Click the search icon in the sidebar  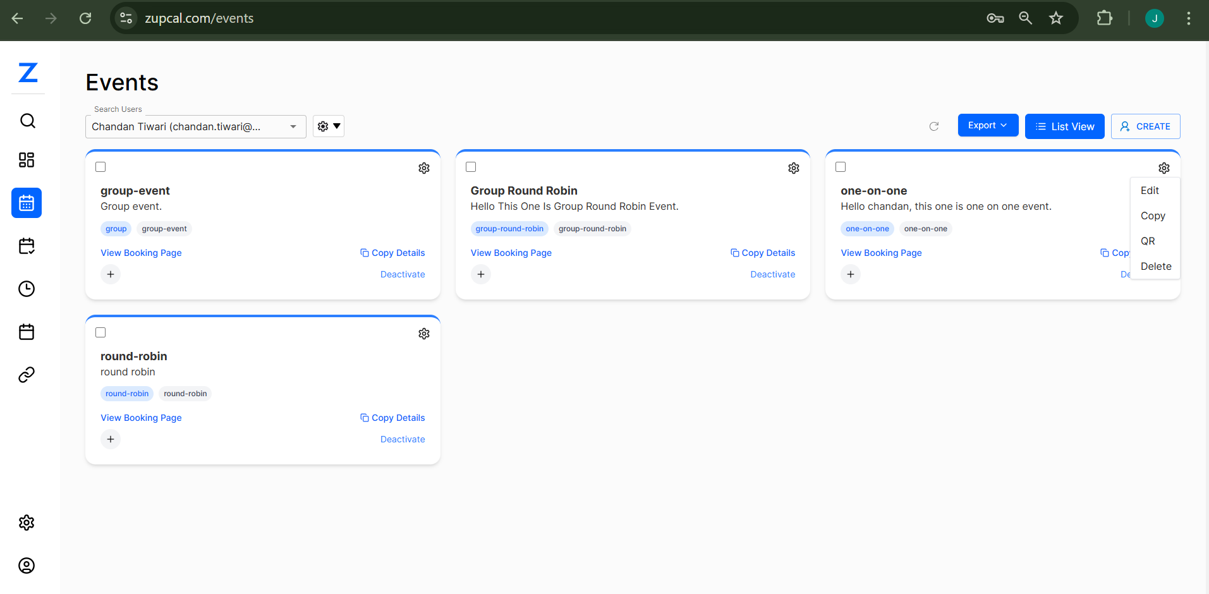(x=27, y=121)
